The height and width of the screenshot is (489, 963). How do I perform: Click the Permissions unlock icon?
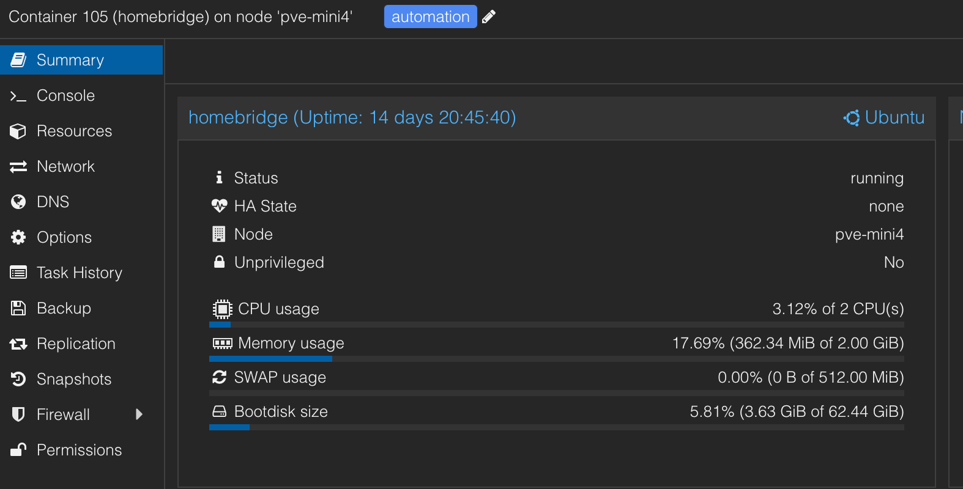(x=18, y=450)
